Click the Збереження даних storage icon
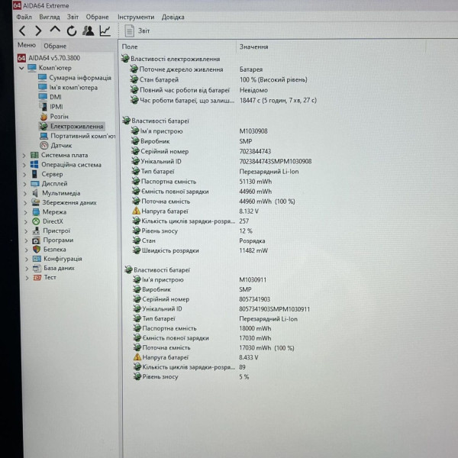Image resolution: width=458 pixels, height=458 pixels. pos(35,202)
